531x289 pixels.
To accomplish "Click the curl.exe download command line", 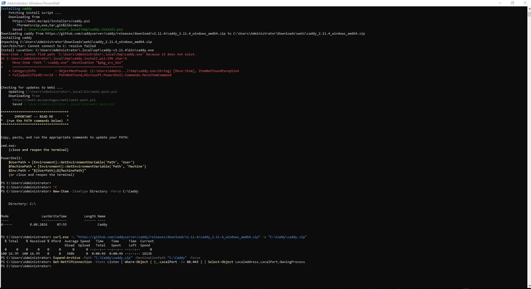I will [x=180, y=237].
